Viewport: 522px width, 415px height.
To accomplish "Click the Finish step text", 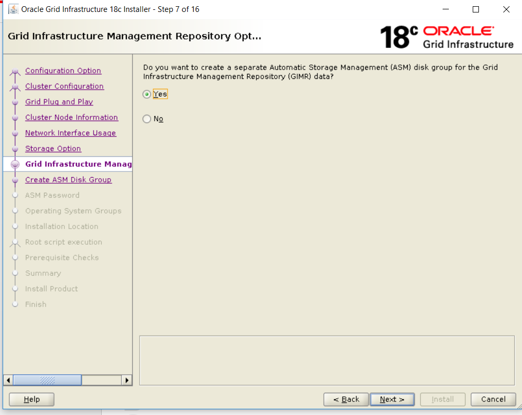I will point(36,304).
